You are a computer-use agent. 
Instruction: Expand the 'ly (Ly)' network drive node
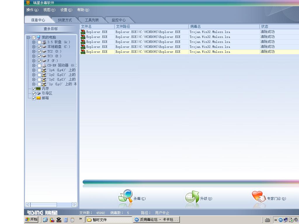click(x=34, y=84)
